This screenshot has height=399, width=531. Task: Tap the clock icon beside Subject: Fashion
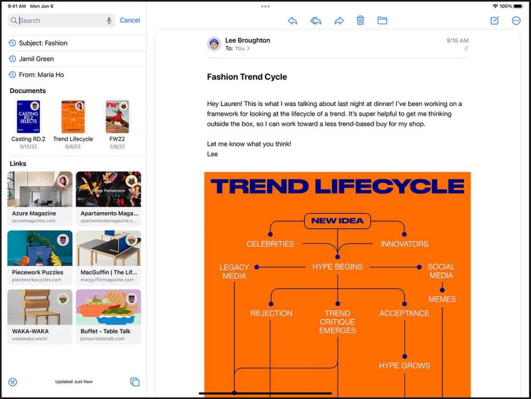[x=12, y=43]
